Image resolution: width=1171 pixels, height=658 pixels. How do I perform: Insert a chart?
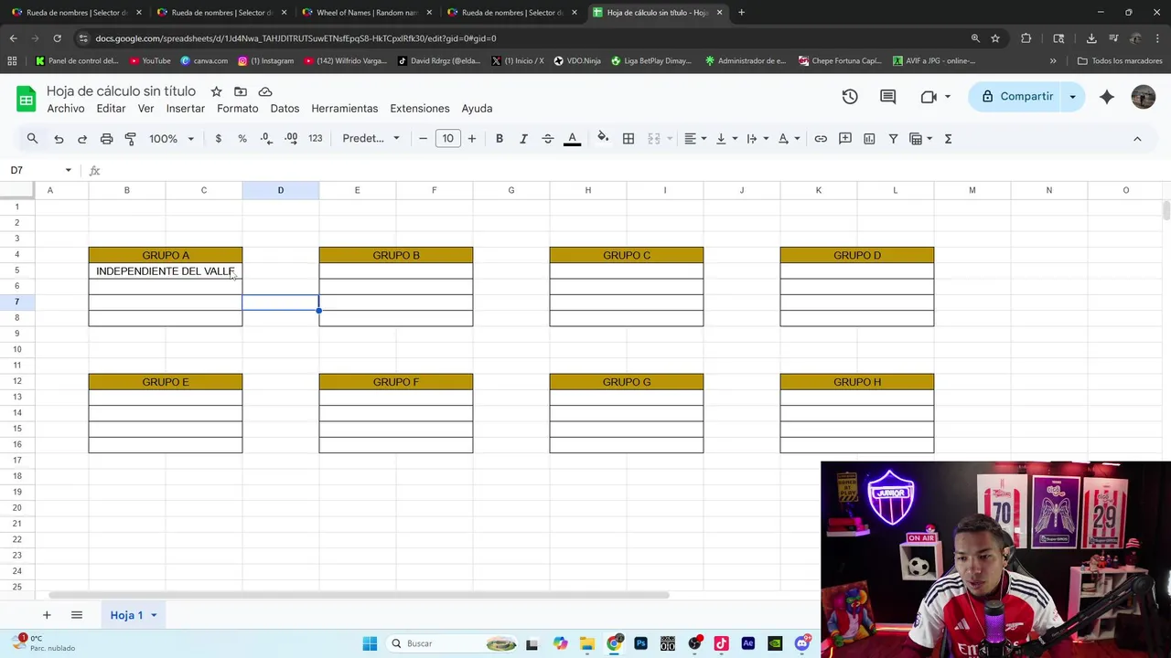869,139
